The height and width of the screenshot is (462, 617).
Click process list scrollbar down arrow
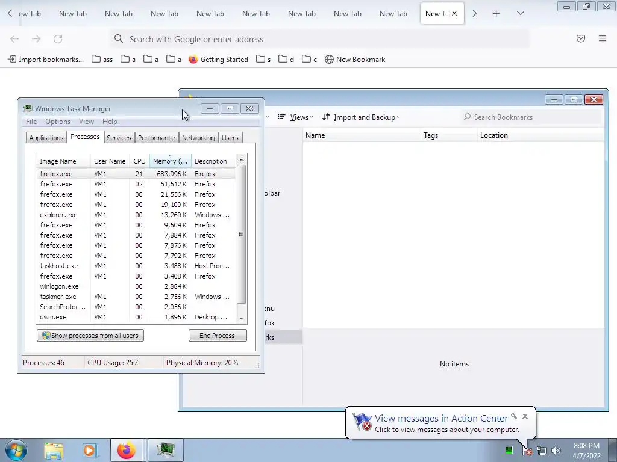(242, 319)
